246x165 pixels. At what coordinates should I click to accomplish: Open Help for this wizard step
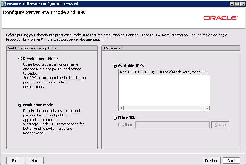click(x=35, y=161)
